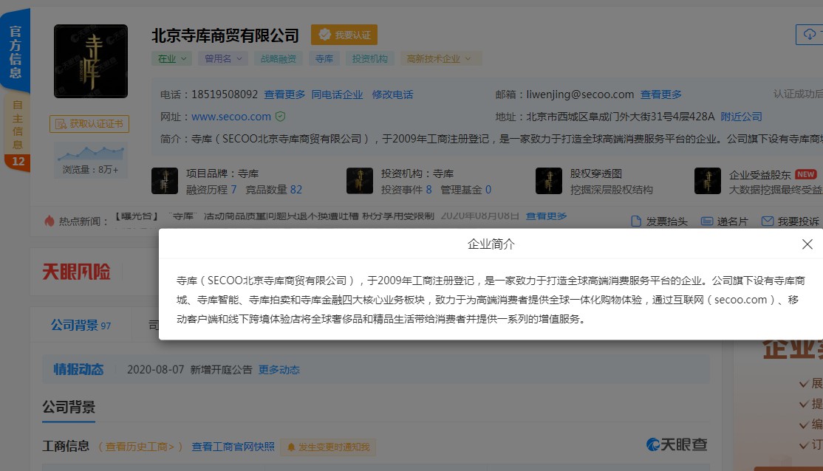The width and height of the screenshot is (823, 471).
Task: Click the 股权穿透图 logo icon
Action: point(548,181)
